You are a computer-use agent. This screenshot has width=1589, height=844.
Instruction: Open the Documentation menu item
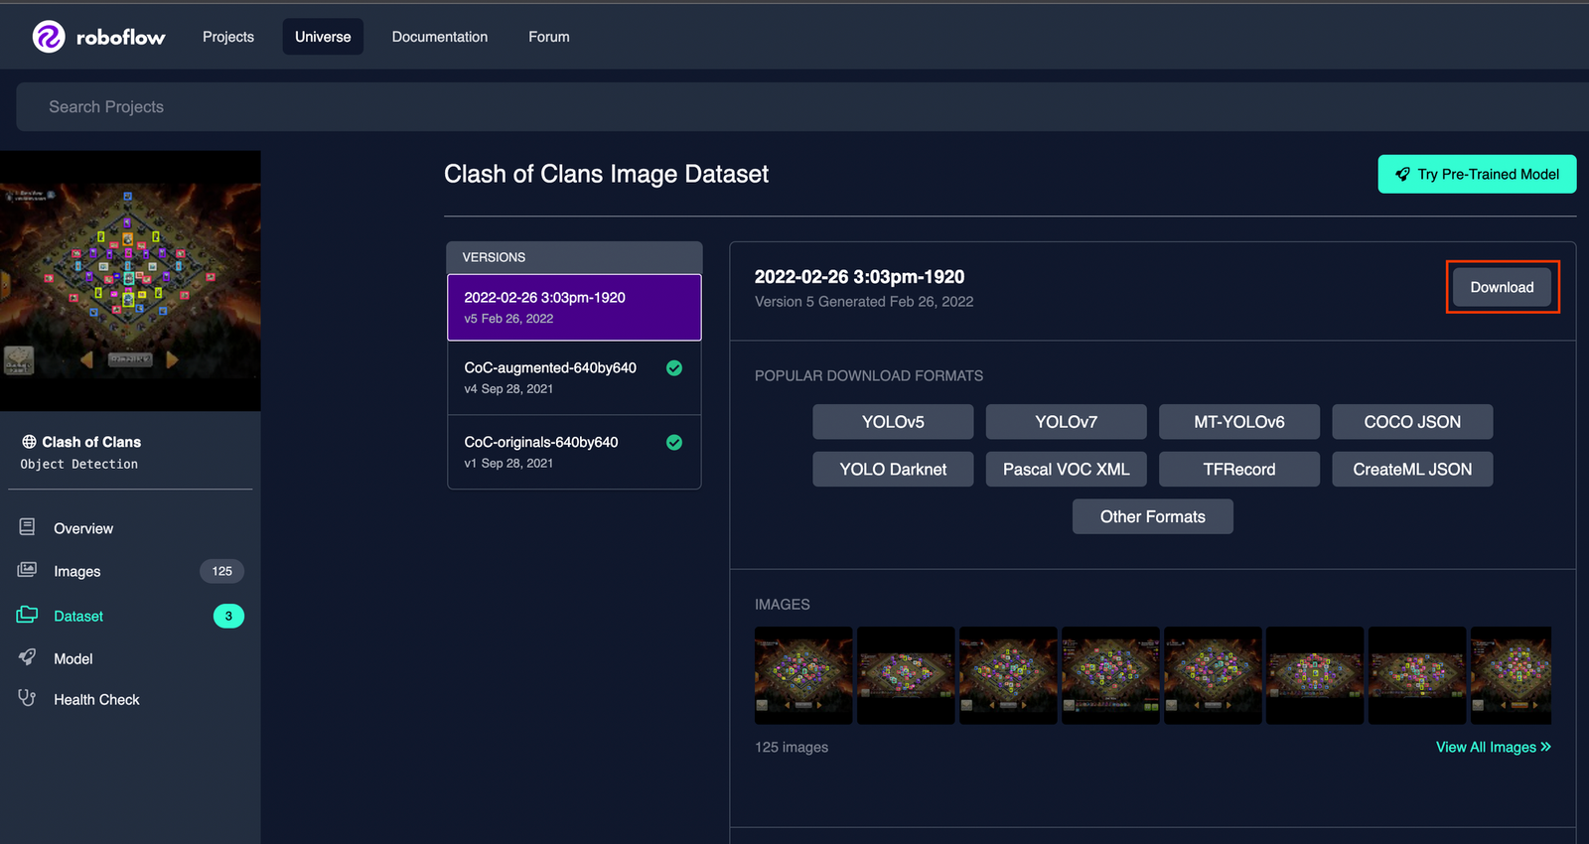(440, 37)
